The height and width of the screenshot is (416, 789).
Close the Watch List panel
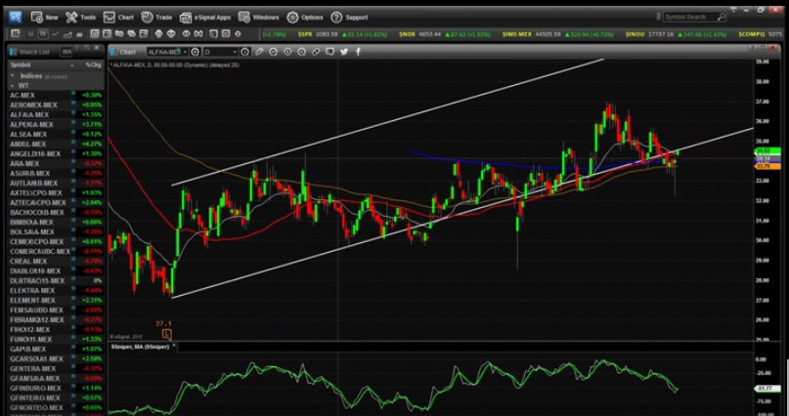click(97, 48)
